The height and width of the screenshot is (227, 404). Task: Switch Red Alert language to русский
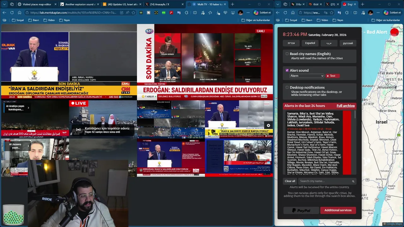(348, 43)
